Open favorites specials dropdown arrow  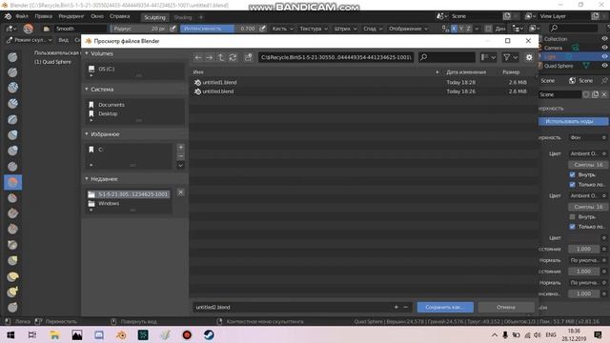tap(180, 165)
